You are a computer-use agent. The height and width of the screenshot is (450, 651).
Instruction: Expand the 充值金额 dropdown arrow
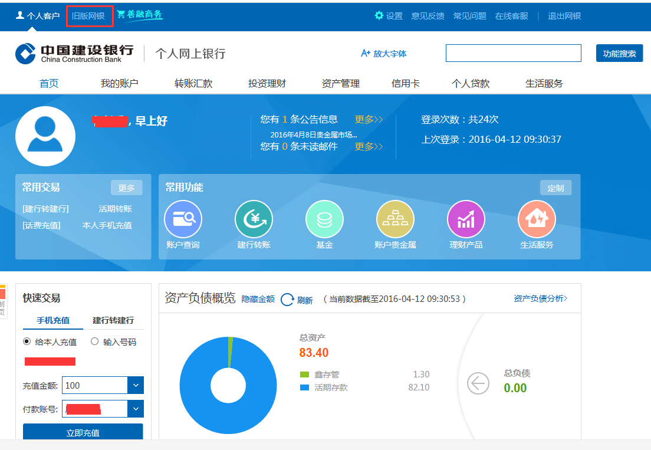(136, 385)
